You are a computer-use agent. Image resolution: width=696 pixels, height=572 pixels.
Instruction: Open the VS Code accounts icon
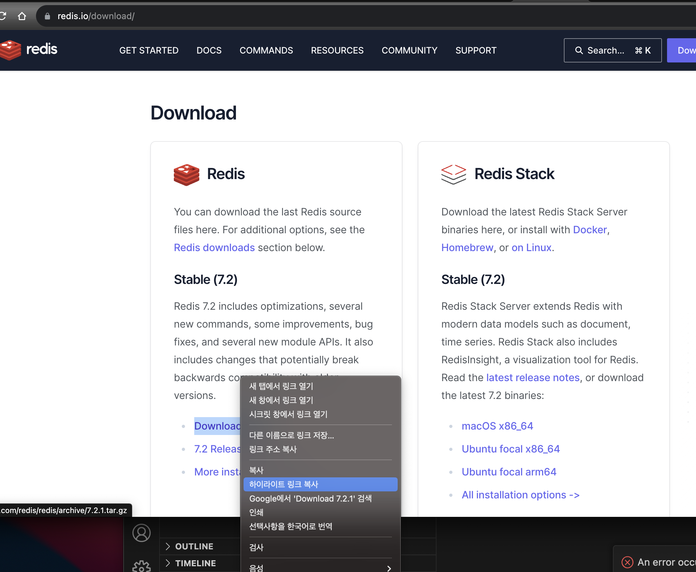tap(142, 533)
